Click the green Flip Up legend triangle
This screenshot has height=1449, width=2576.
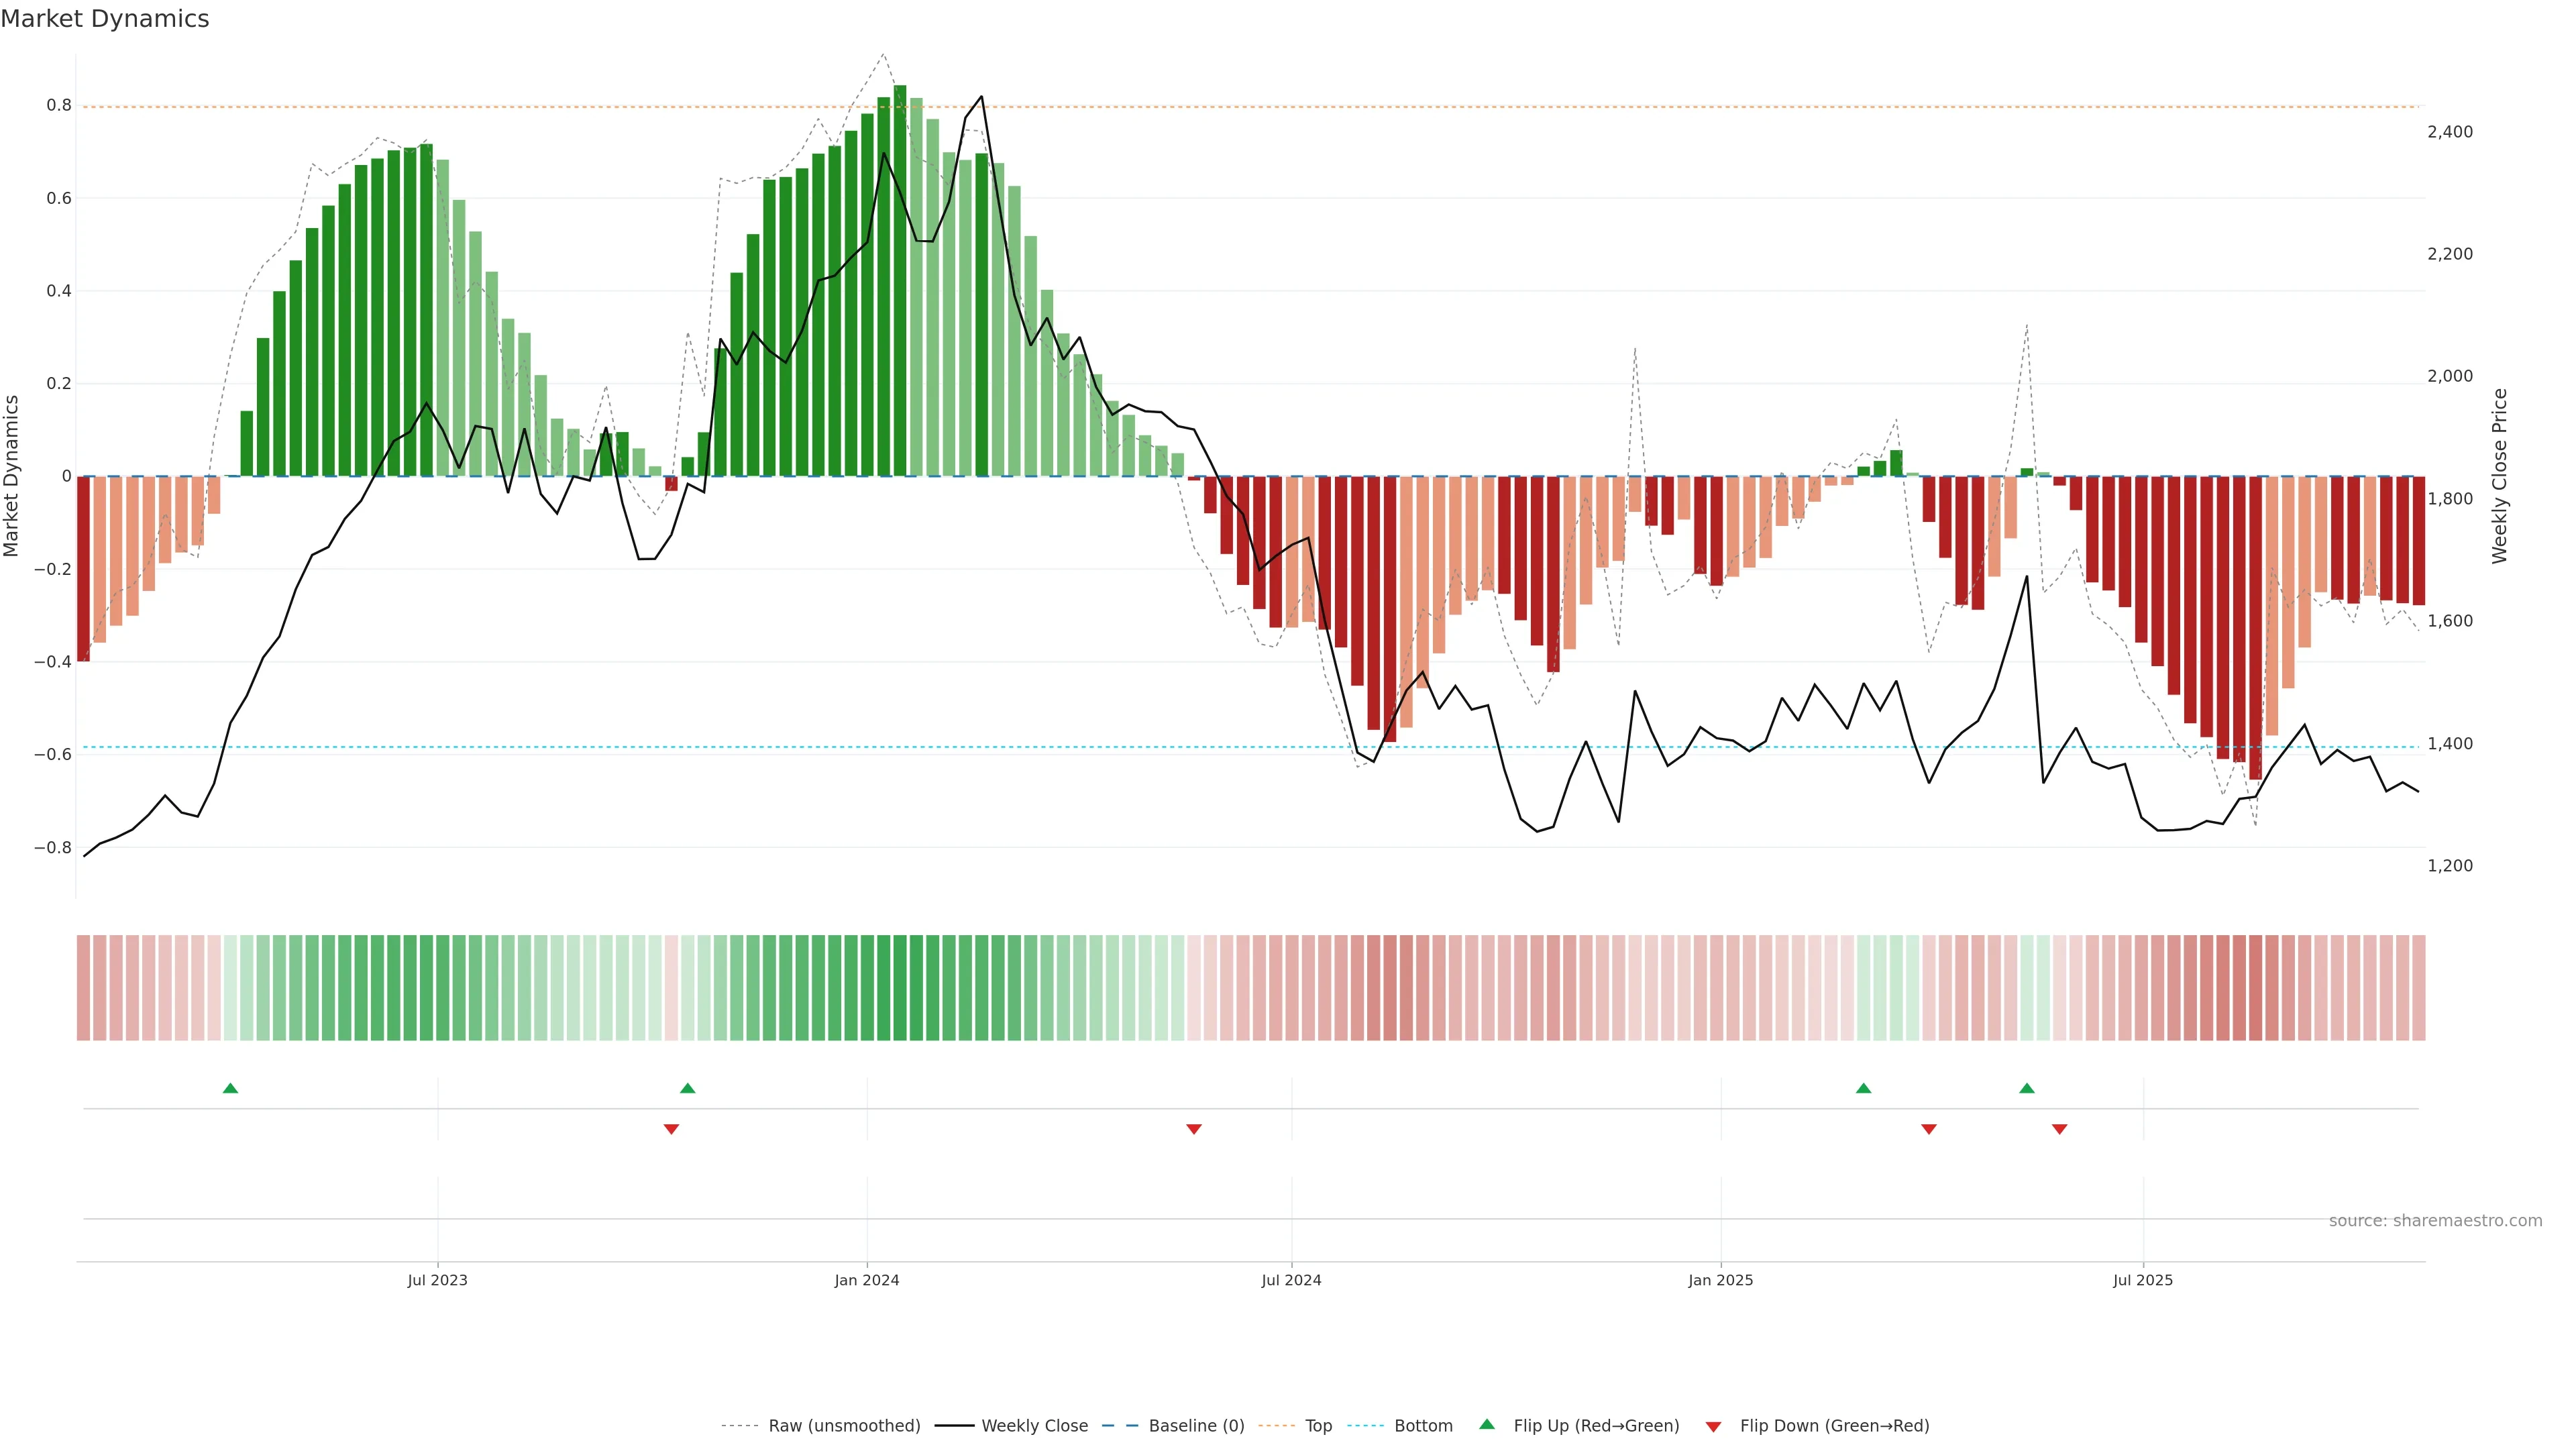pos(1487,1424)
